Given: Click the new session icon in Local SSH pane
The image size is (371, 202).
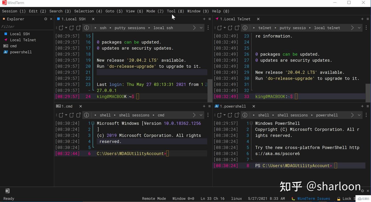Looking at the screenshot, I should pos(61,28).
